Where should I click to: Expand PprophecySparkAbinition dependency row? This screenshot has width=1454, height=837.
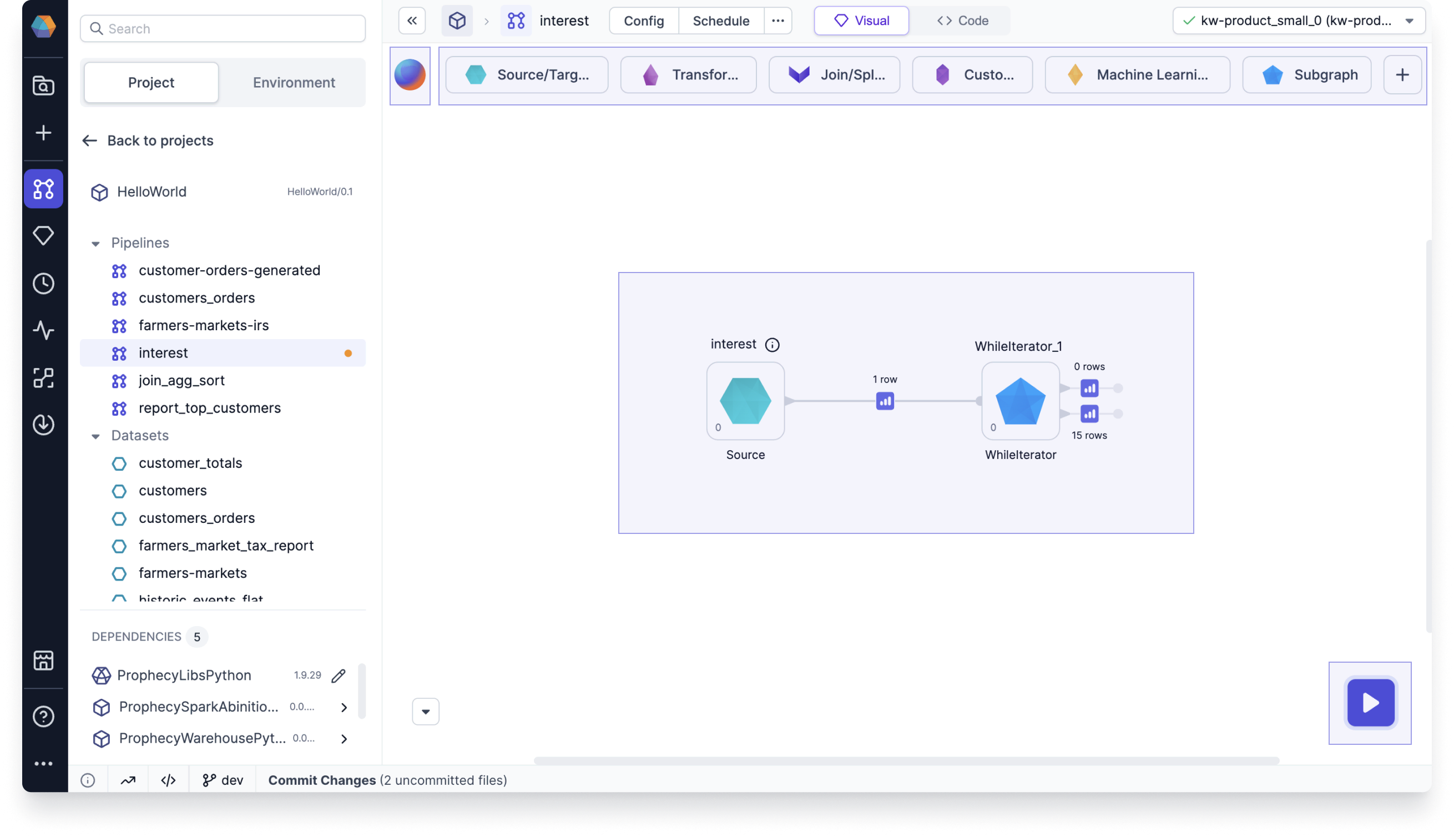tap(342, 707)
